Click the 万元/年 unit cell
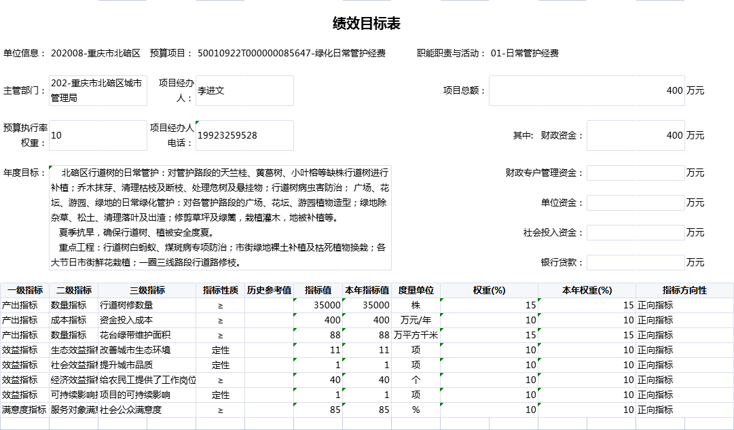734x430 pixels. click(416, 321)
